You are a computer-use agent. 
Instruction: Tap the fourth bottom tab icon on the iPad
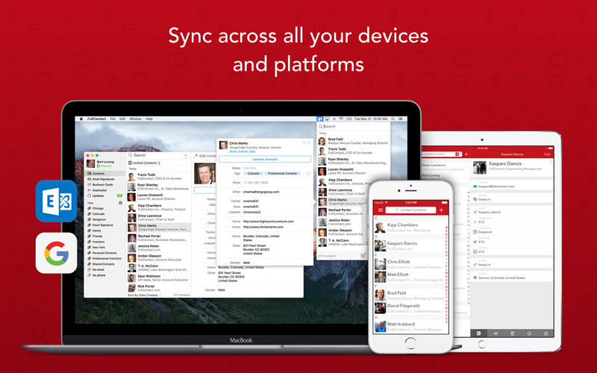coord(529,333)
